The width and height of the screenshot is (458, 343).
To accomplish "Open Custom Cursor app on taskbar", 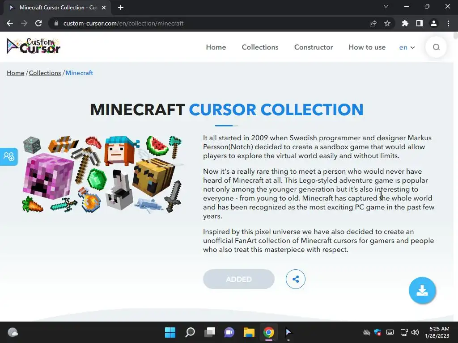I will point(288,332).
